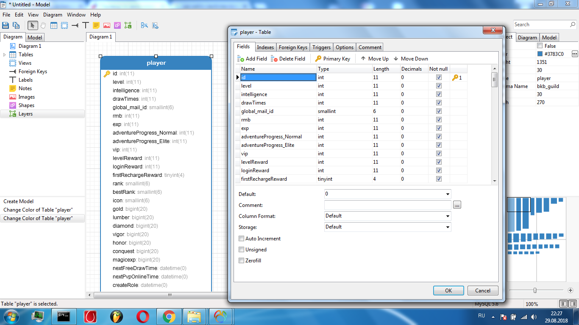Click the Windows Start button
This screenshot has width=579, height=325.
coord(11,316)
